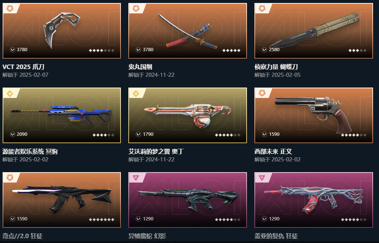
Task: Click the exclusive tier icon on 鬼丸国纲
Action: click(136, 9)
